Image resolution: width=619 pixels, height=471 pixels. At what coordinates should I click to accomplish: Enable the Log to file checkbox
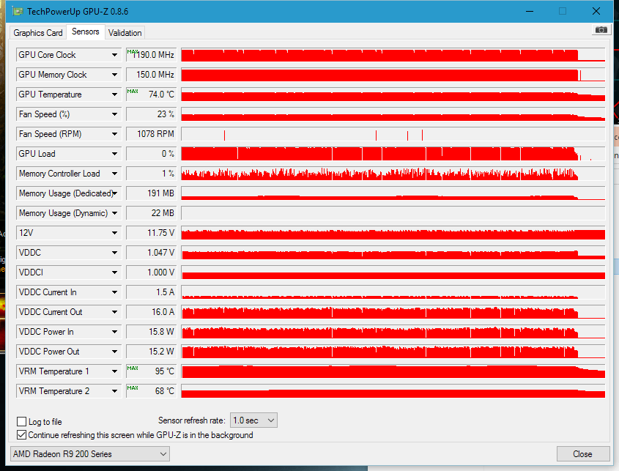tap(22, 422)
